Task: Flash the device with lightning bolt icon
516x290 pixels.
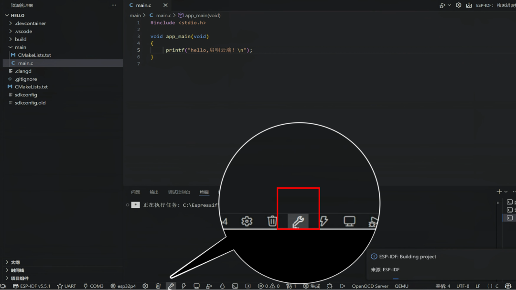Action: click(x=183, y=286)
